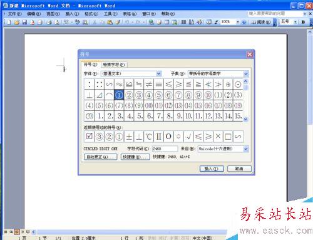
Task: Select circled number ⑩ in symbol grid
Action: pyautogui.click(x=208, y=95)
